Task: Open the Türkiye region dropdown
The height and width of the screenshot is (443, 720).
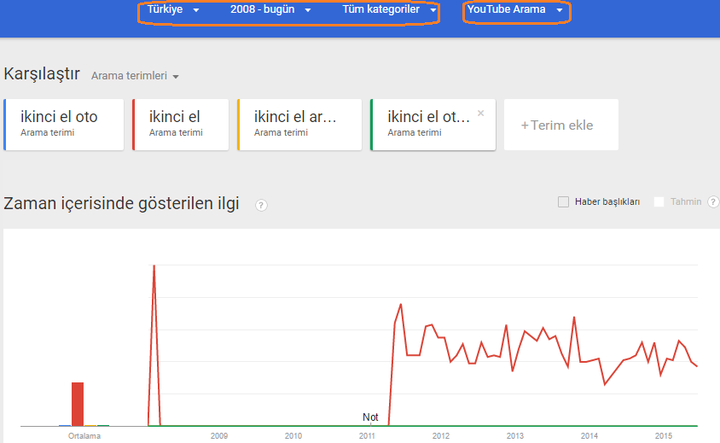Action: (172, 9)
